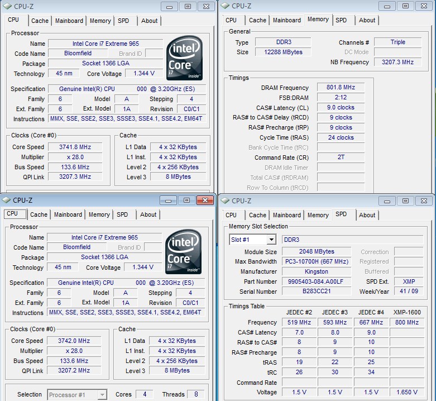Image resolution: width=436 pixels, height=401 pixels.
Task: Click the Part Number 9905403-084.A00LF
Action: (x=317, y=281)
